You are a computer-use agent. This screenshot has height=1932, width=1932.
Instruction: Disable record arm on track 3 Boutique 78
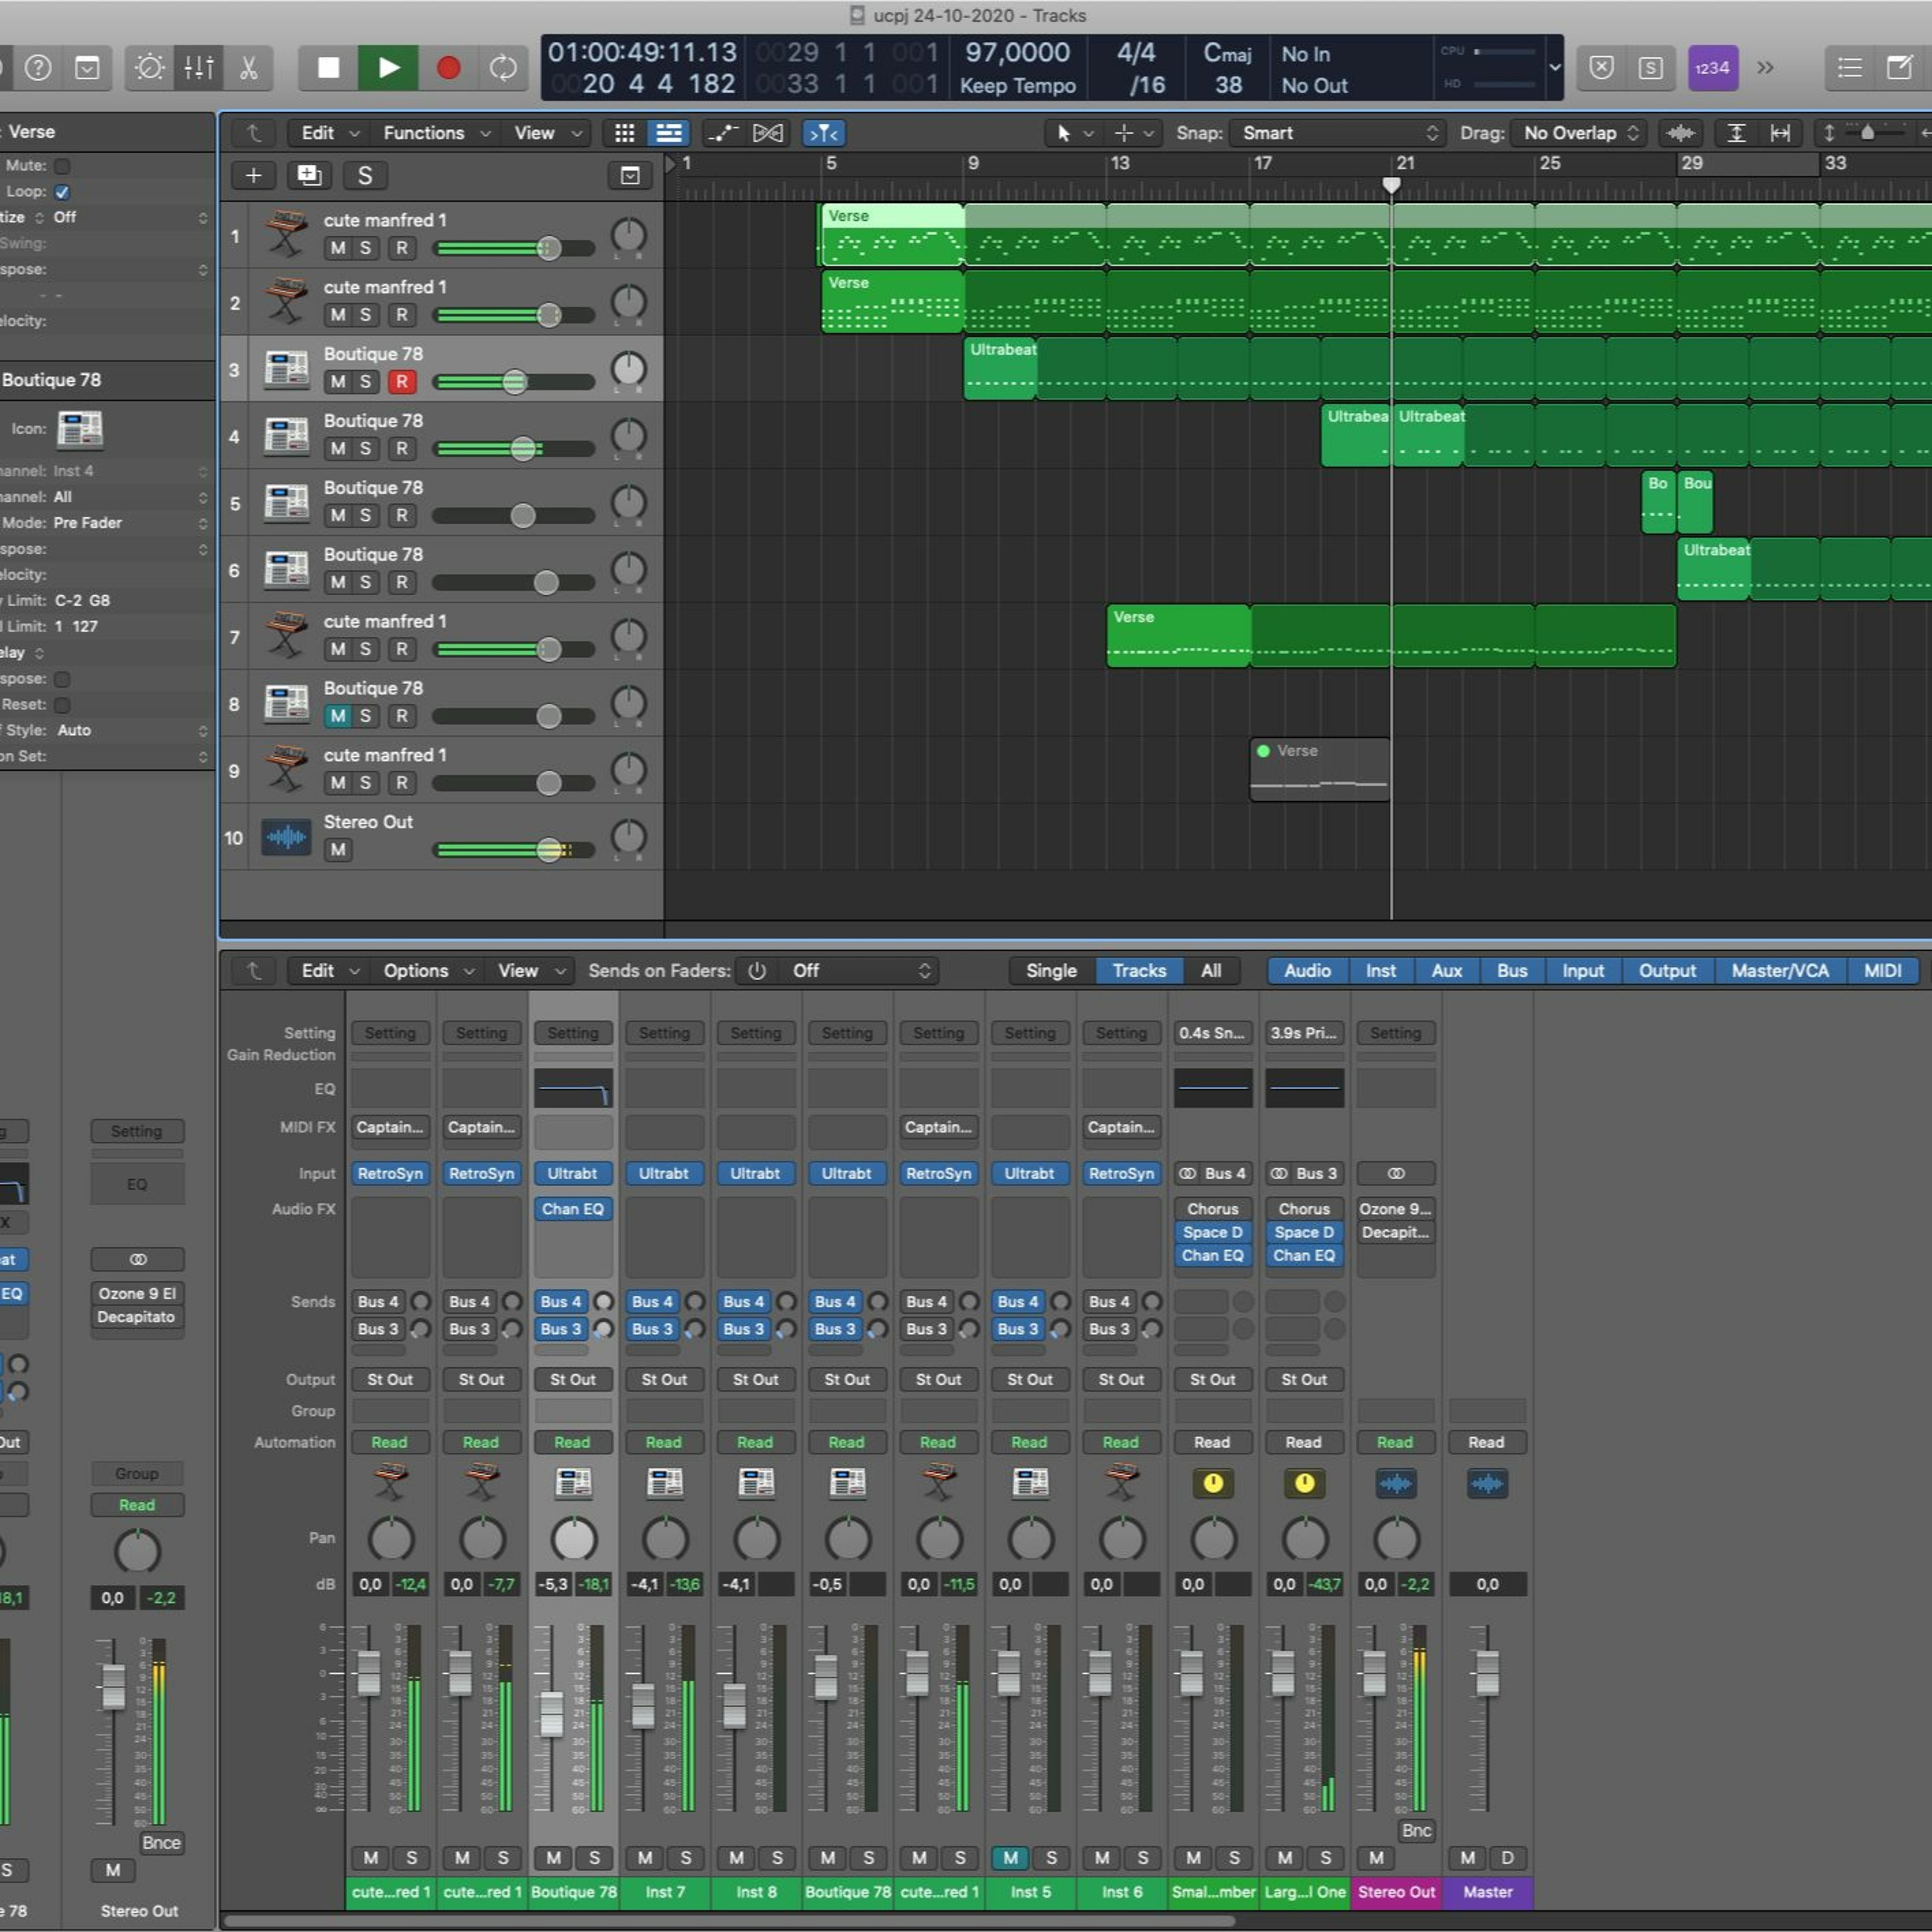pos(401,382)
